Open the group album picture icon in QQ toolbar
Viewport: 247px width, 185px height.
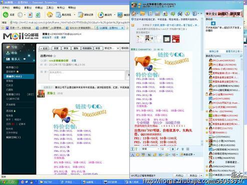click(x=157, y=13)
